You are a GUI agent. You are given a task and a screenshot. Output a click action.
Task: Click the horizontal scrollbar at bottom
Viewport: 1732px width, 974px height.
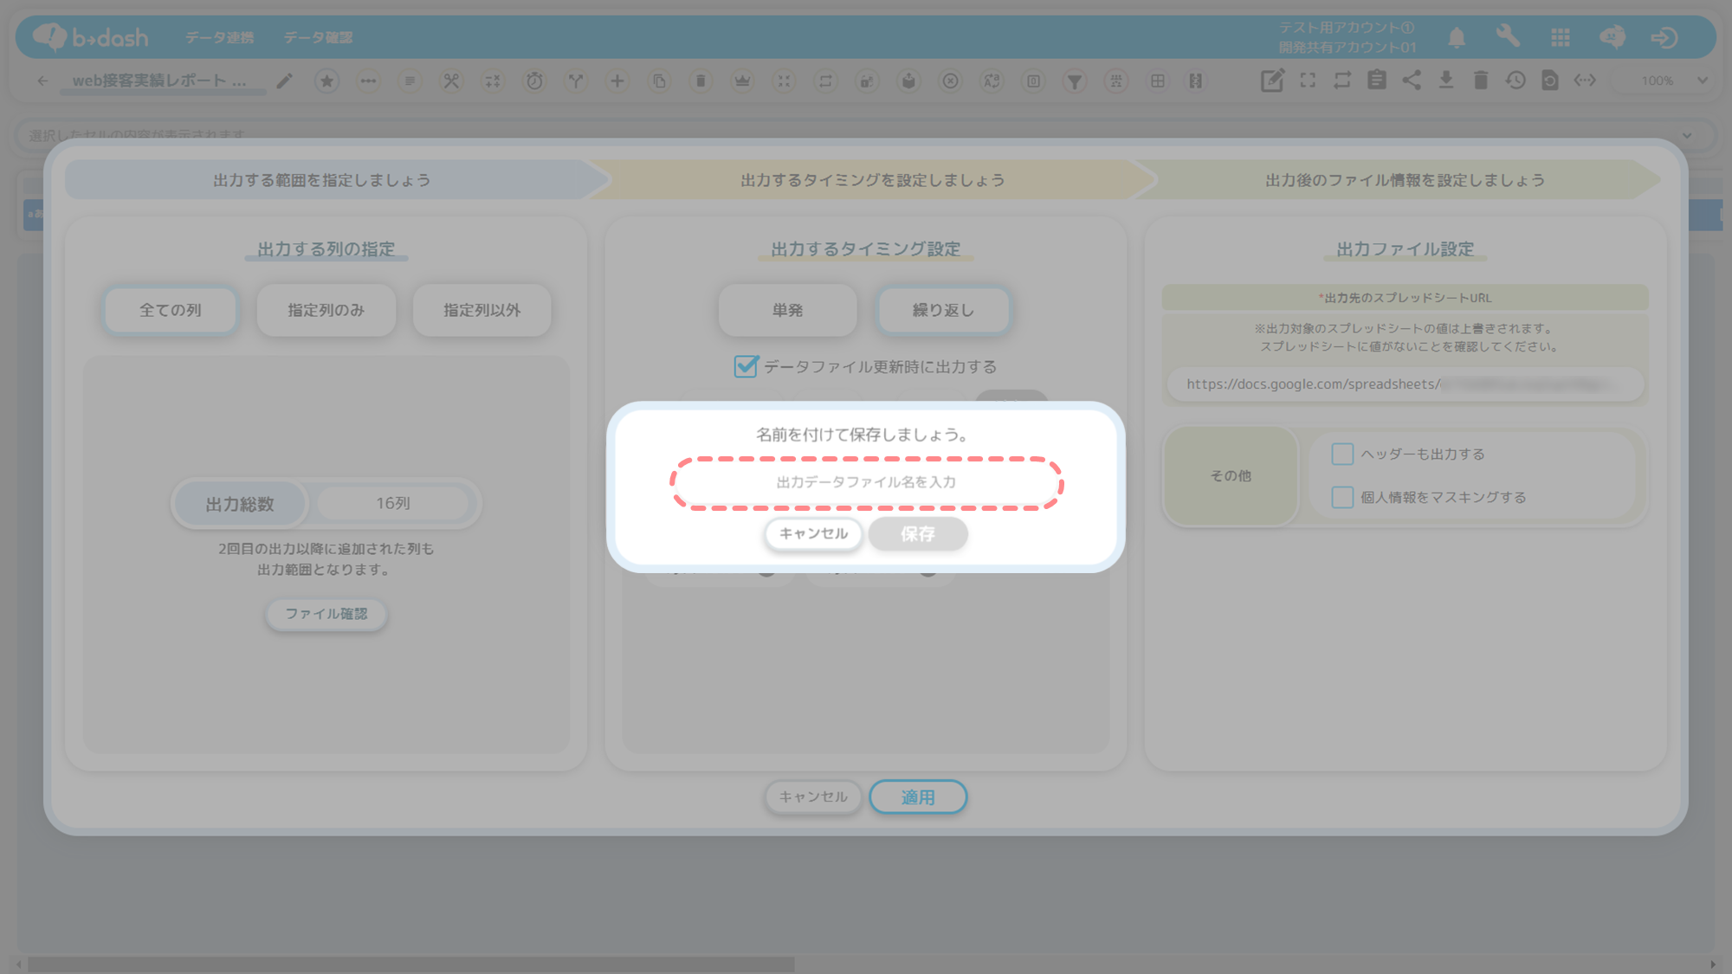pos(410,964)
